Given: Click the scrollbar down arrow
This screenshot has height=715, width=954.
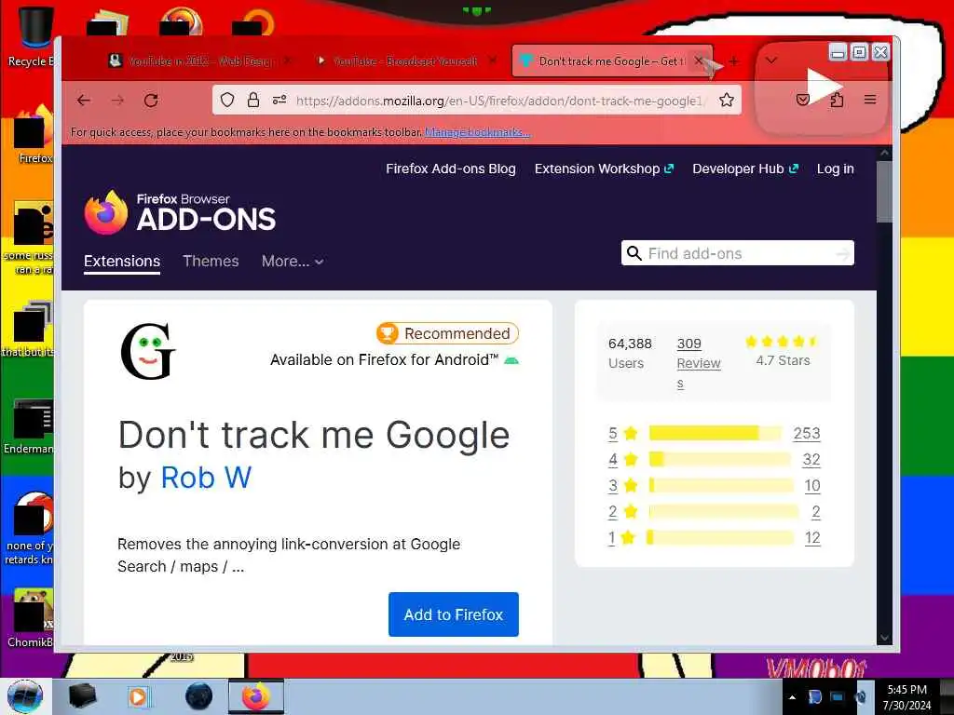Looking at the screenshot, I should [x=885, y=638].
